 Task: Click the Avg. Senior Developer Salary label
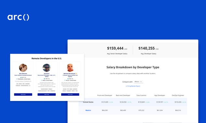click(117, 54)
